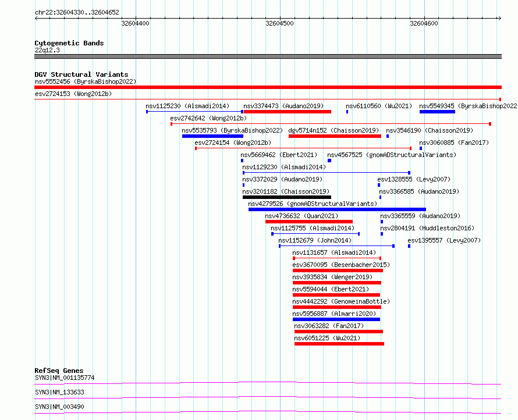Open the RefSeq Genes track title
The image size is (518, 420).
click(x=59, y=371)
